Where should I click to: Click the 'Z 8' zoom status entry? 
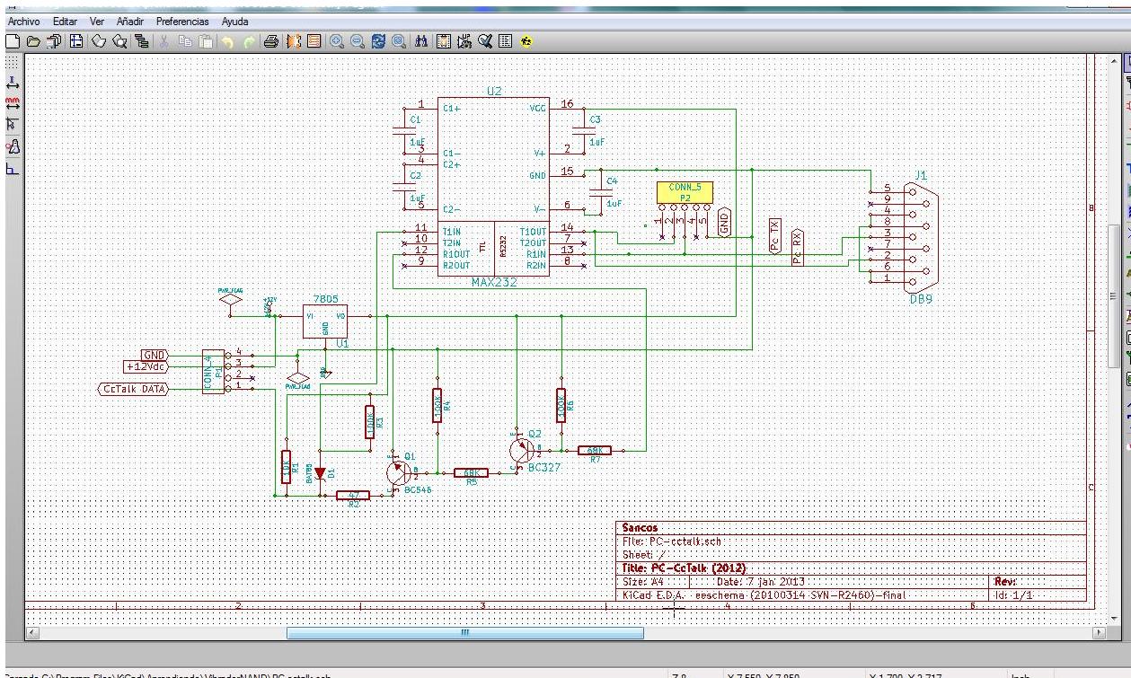tap(679, 674)
